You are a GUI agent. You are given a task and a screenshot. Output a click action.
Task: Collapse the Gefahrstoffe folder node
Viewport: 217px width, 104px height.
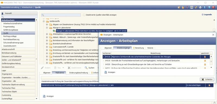click(44, 21)
